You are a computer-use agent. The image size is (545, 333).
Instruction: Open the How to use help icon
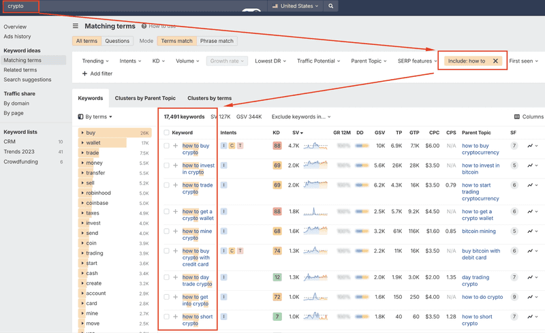[144, 26]
